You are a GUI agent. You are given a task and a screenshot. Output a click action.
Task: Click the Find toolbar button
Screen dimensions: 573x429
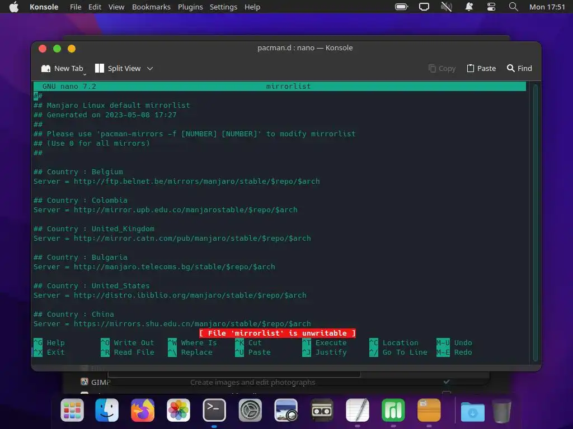[519, 68]
